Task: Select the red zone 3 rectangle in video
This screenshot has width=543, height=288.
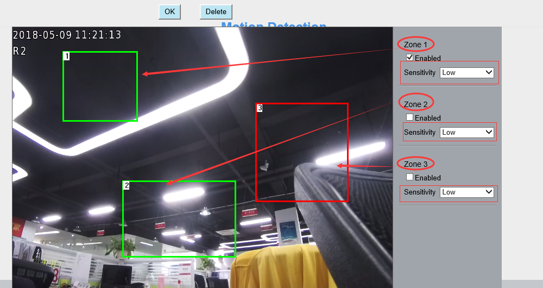Action: (x=301, y=152)
